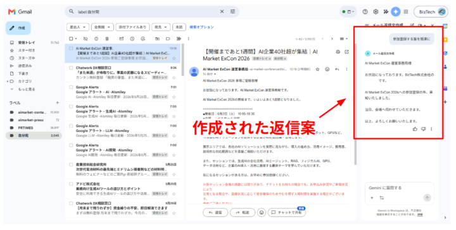This screenshot has width=456, height=230.
Task: Open the 宛先 recipient filter dropdown
Action: (x=161, y=27)
